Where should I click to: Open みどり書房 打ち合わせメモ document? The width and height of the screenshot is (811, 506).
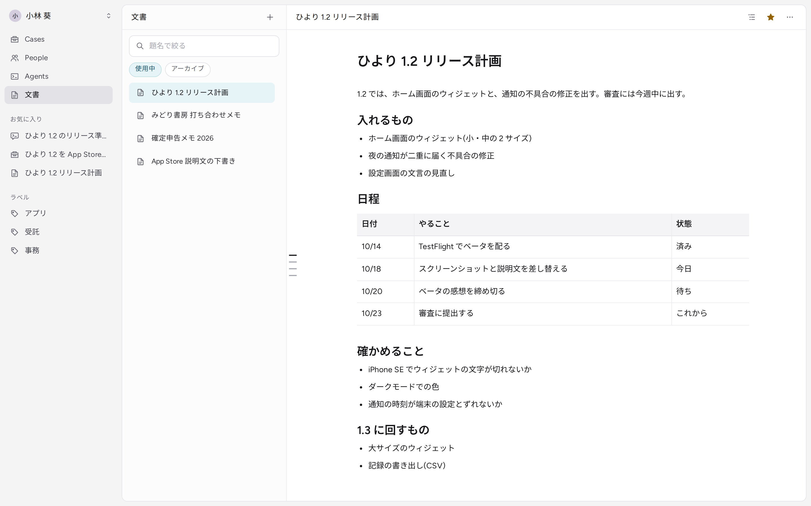(202, 116)
